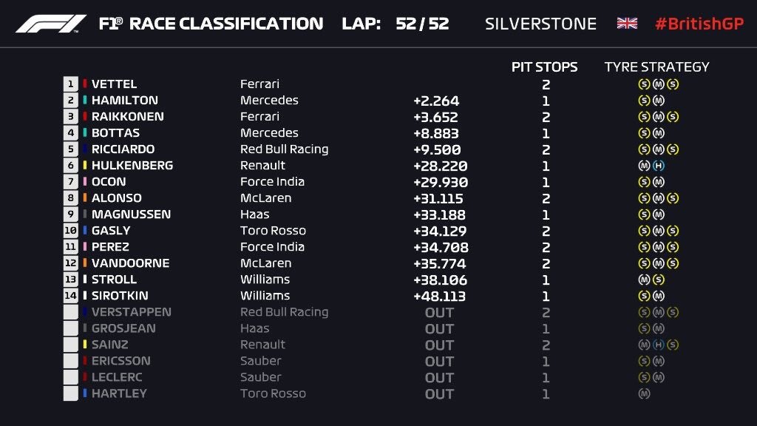Click the LAP 52 / 52 counter
This screenshot has width=757, height=426.
pos(396,24)
